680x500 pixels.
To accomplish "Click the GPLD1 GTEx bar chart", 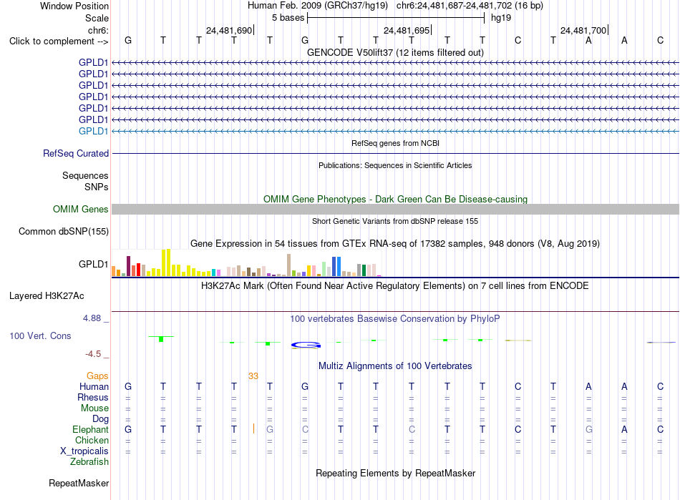I will [x=246, y=263].
